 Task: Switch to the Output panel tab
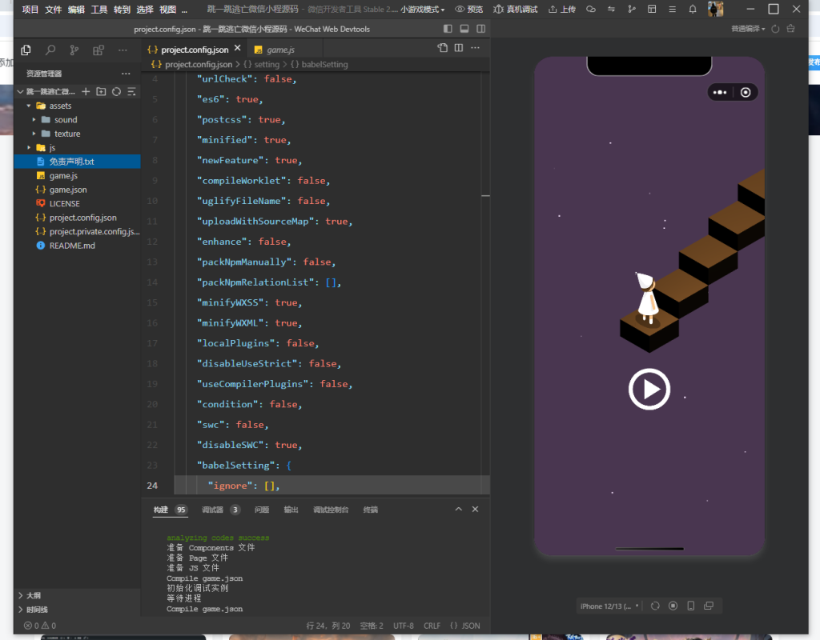coord(291,510)
